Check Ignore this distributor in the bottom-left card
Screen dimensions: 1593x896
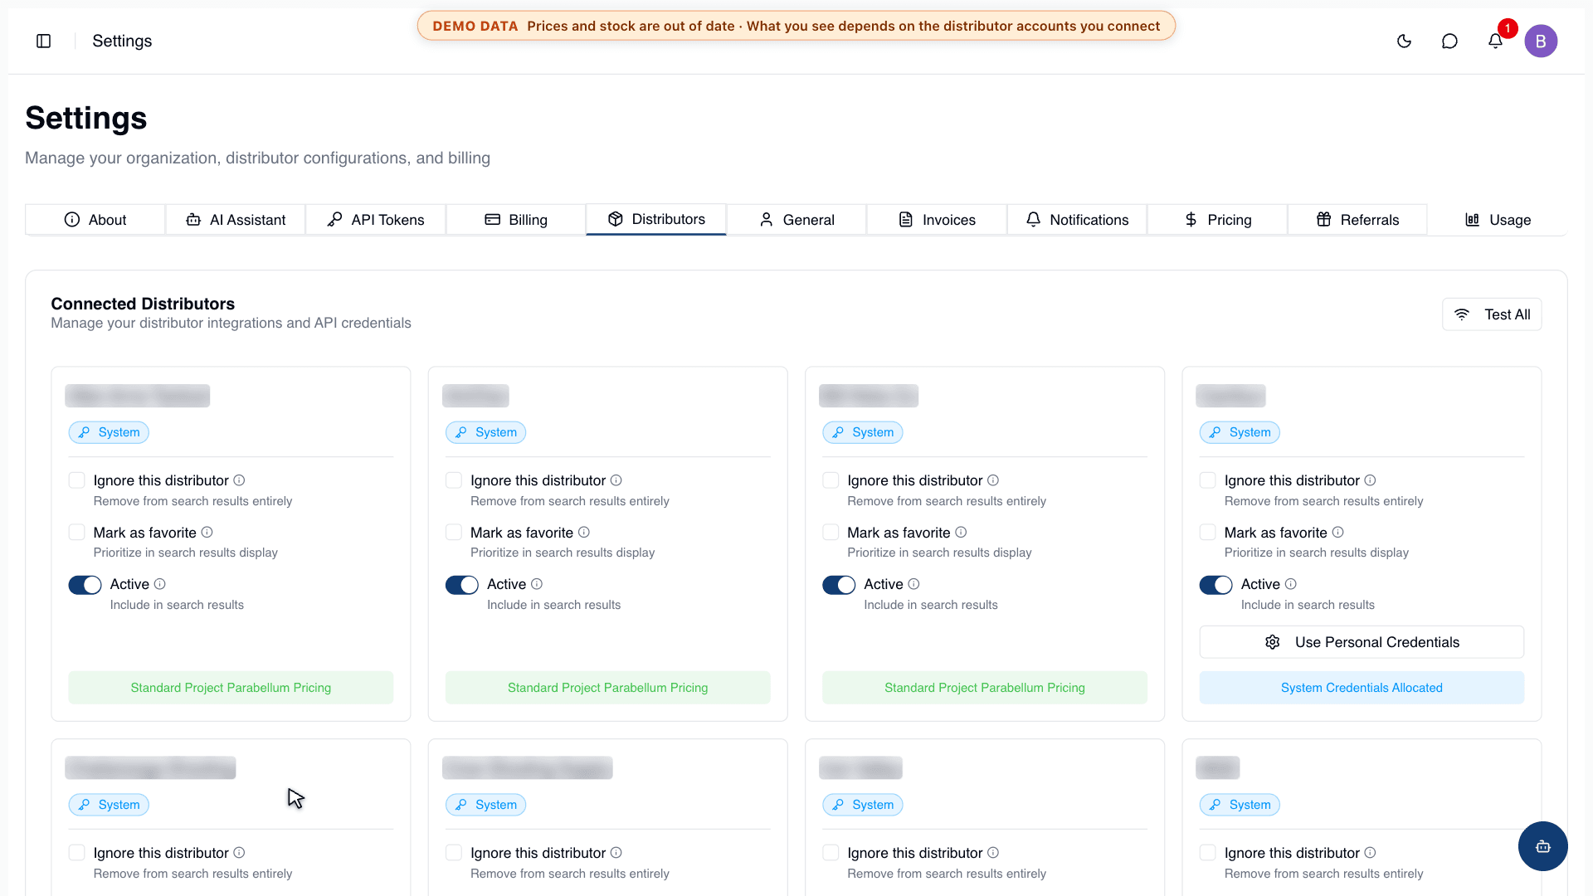pyautogui.click(x=76, y=853)
